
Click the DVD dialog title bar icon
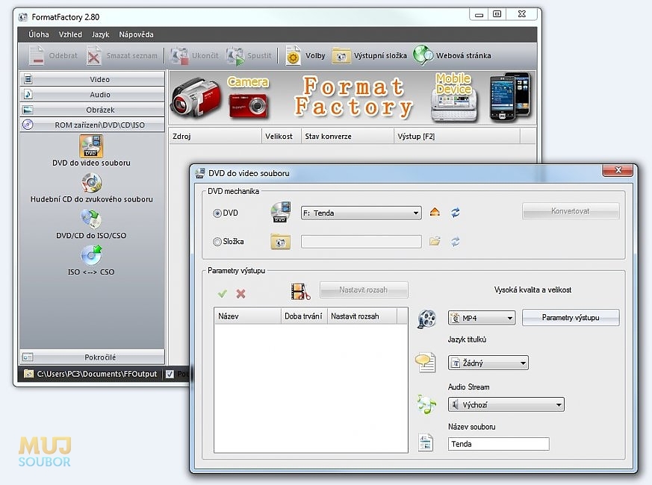pyautogui.click(x=200, y=173)
